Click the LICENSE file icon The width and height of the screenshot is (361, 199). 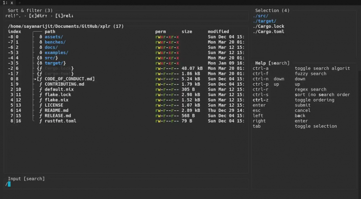click(40, 105)
